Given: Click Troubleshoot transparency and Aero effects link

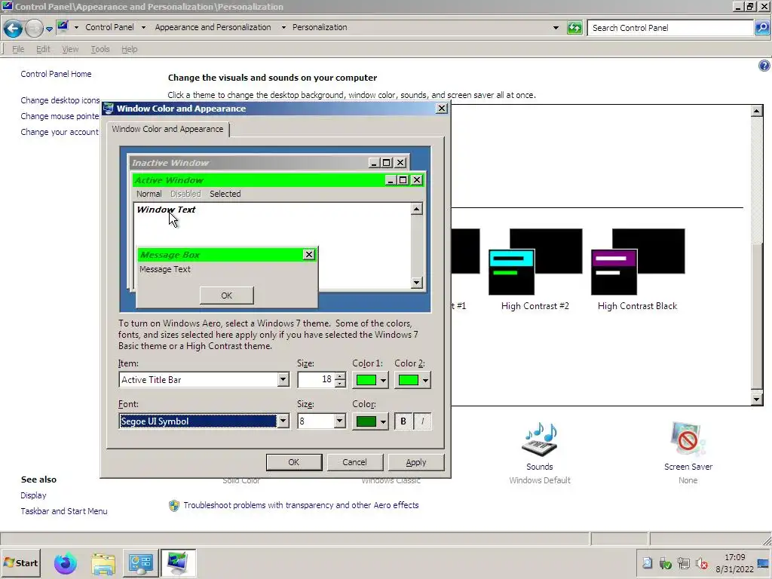Looking at the screenshot, I should (301, 505).
